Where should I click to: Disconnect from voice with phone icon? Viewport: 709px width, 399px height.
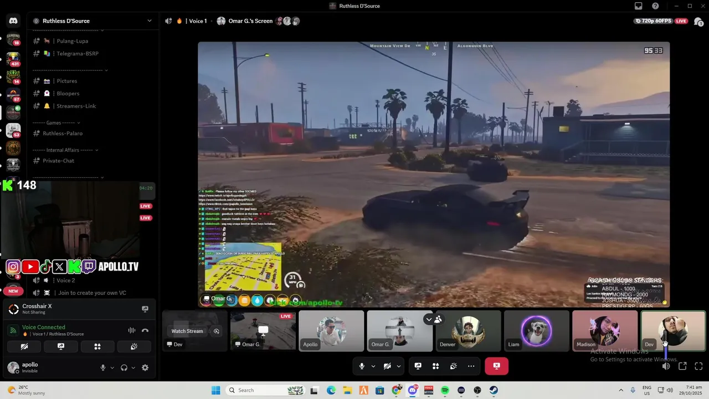tap(145, 330)
